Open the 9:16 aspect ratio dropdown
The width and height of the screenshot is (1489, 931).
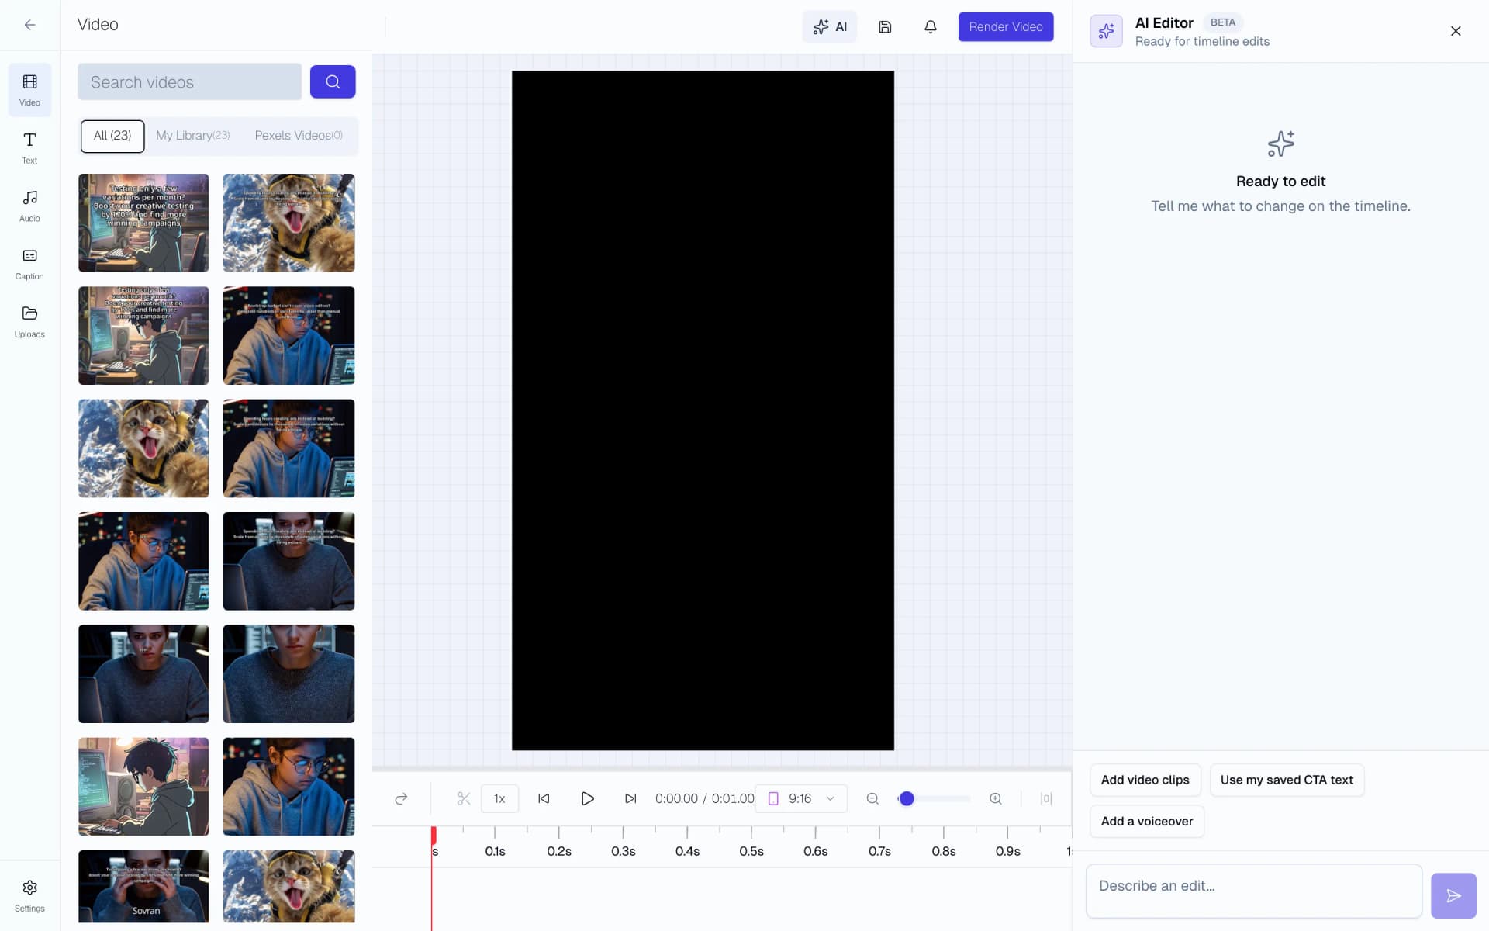tap(801, 798)
